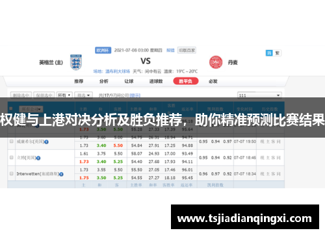325x235 pixels.
Task: Switch to the 推荐 tab
Action: 79,81
